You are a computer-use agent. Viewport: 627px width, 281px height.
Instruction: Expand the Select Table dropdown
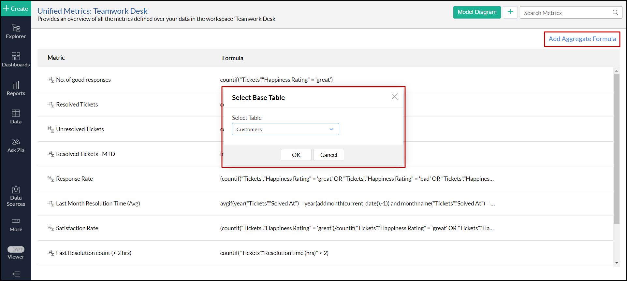(x=285, y=129)
